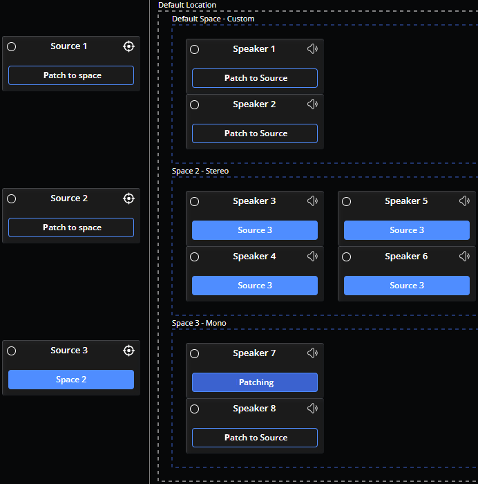Screen dimensions: 478x484
Task: Toggle the Source 3 radio circle
Action: tap(12, 351)
